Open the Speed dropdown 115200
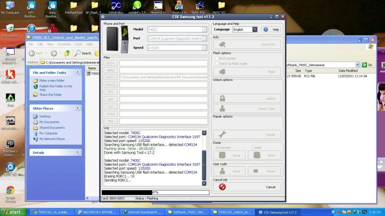Image resolution: width=385 pixels, height=216 pixels. coord(177,48)
